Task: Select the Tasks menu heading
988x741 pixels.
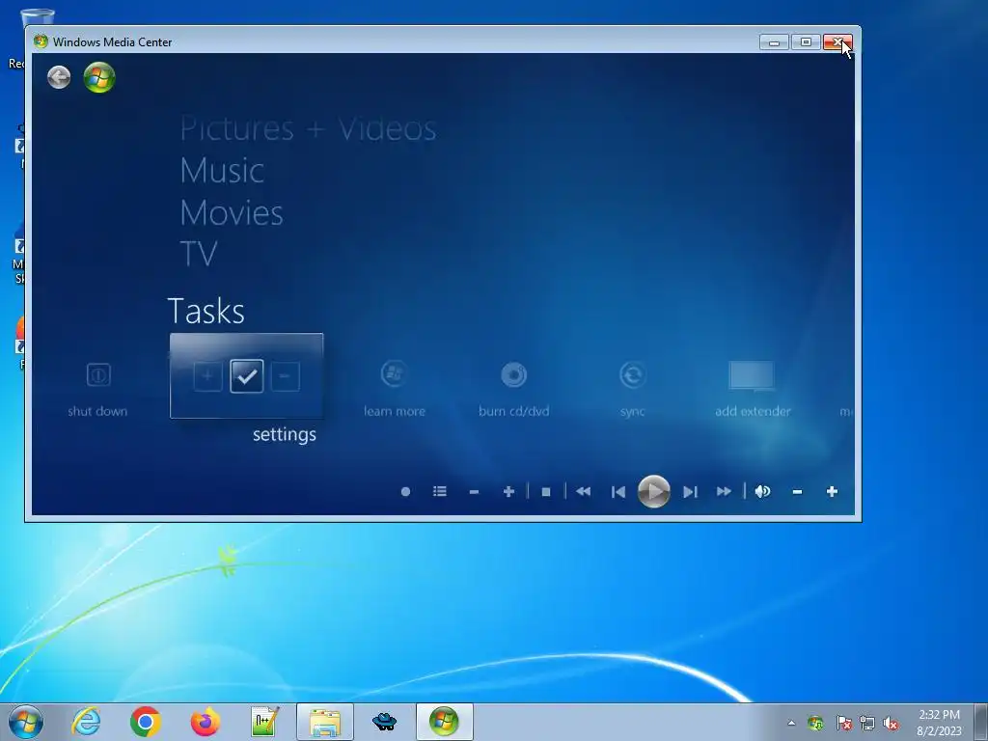Action: click(206, 312)
